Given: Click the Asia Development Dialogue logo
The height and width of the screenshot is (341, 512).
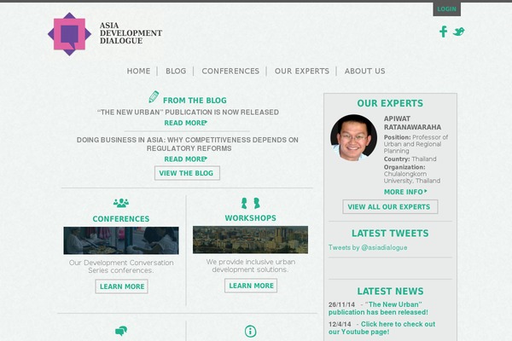Looking at the screenshot, I should (105, 34).
